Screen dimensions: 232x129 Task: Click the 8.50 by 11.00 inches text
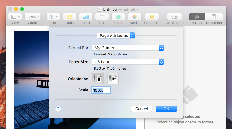(x=110, y=68)
